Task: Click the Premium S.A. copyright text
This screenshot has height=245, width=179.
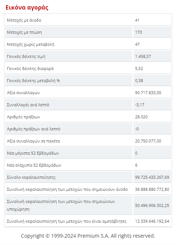Action: [88, 236]
